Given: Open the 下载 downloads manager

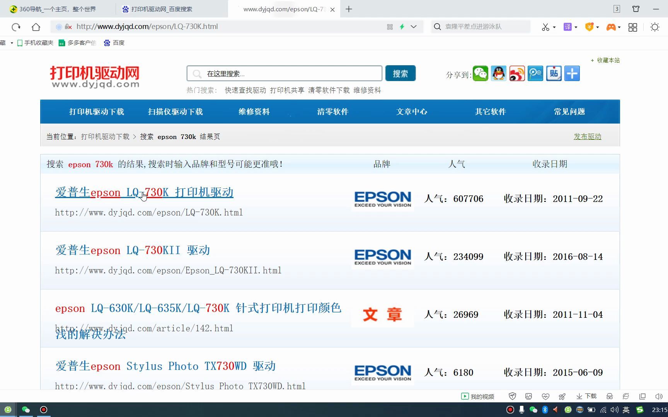Looking at the screenshot, I should [586, 397].
